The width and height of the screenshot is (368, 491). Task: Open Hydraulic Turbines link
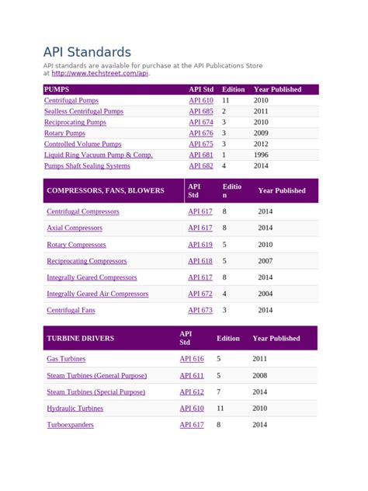pos(75,409)
